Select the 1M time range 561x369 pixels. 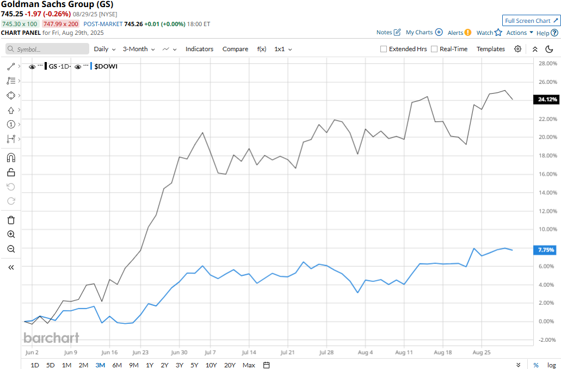click(x=66, y=365)
